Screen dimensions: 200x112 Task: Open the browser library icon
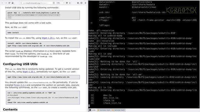pyautogui.click(x=78, y=3)
